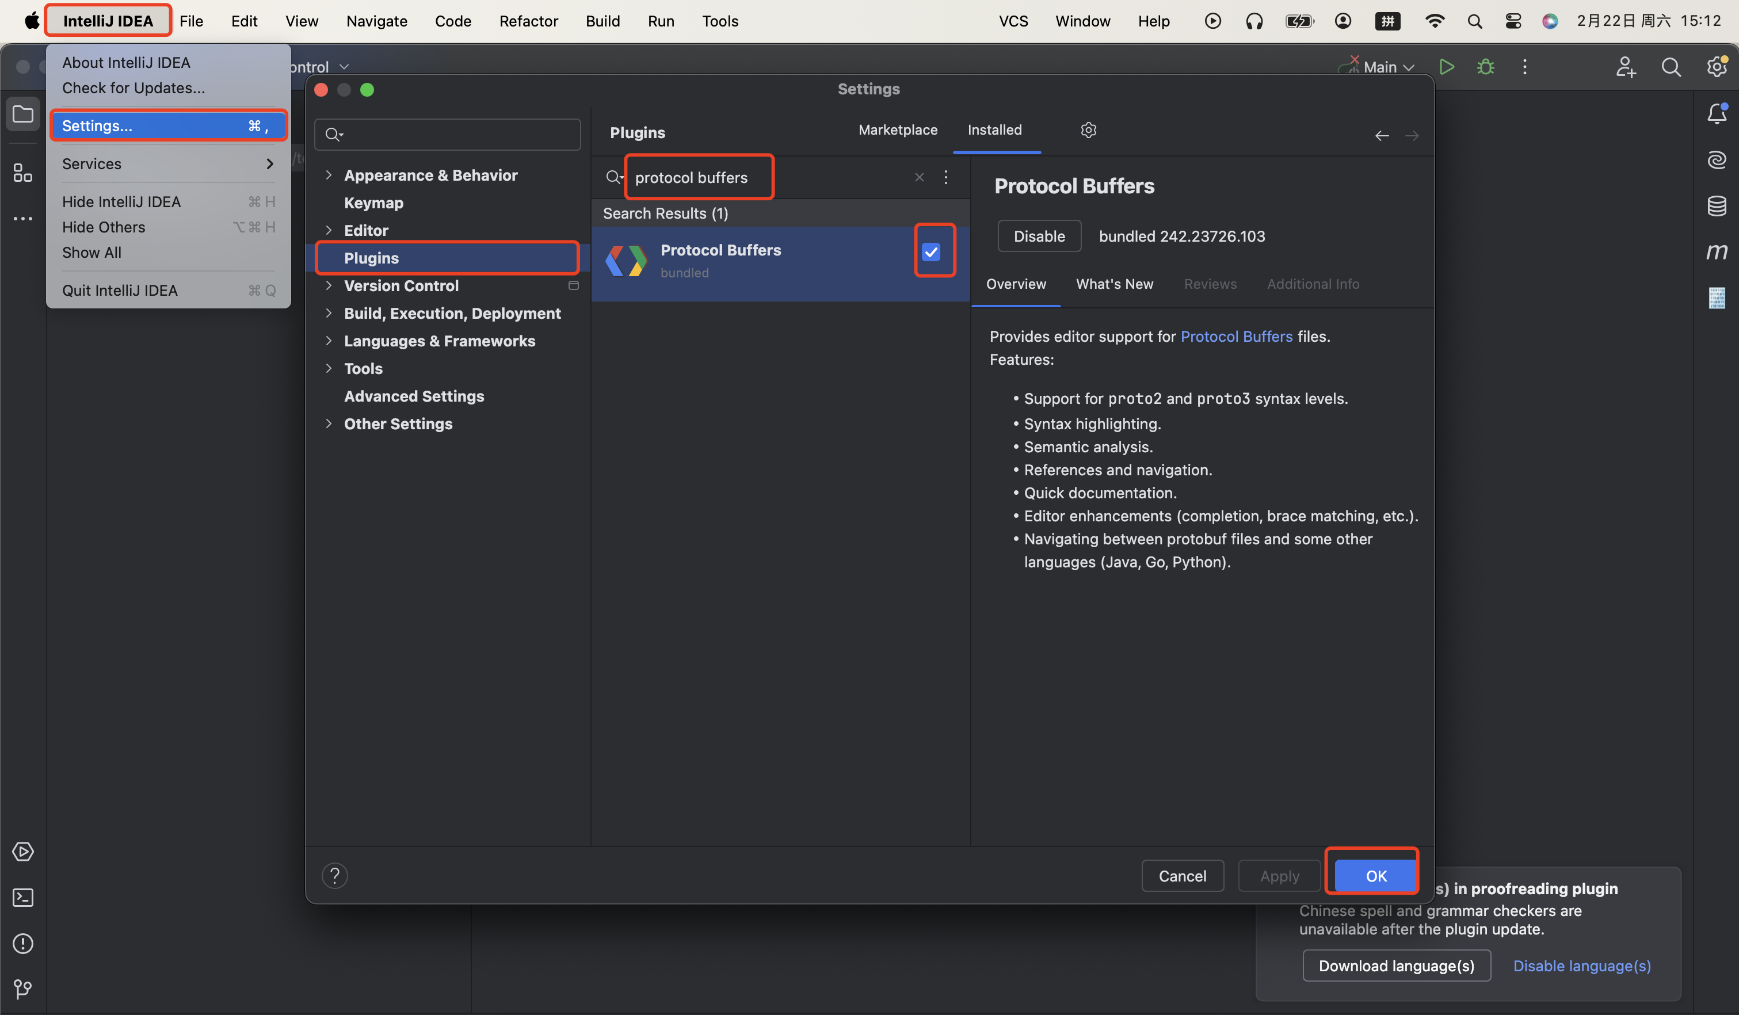The width and height of the screenshot is (1739, 1015).
Task: Open the Terminal tool window icon
Action: [23, 897]
